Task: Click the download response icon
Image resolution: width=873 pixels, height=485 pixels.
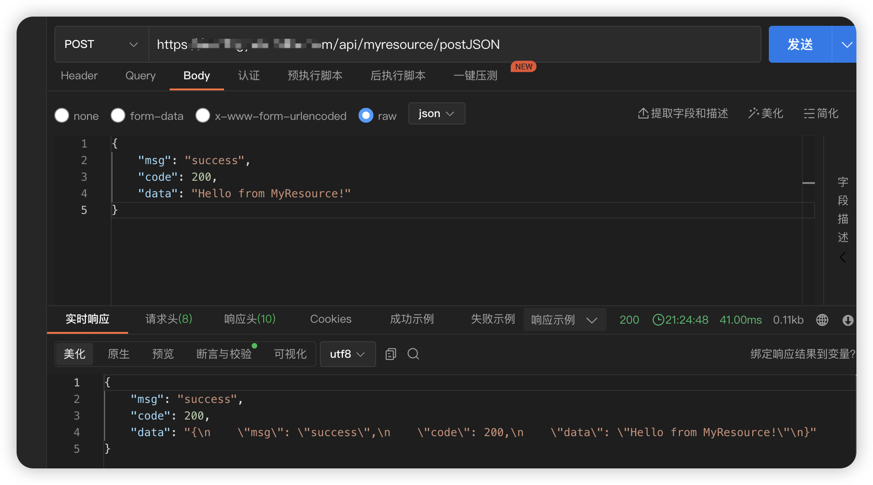Action: (x=848, y=320)
